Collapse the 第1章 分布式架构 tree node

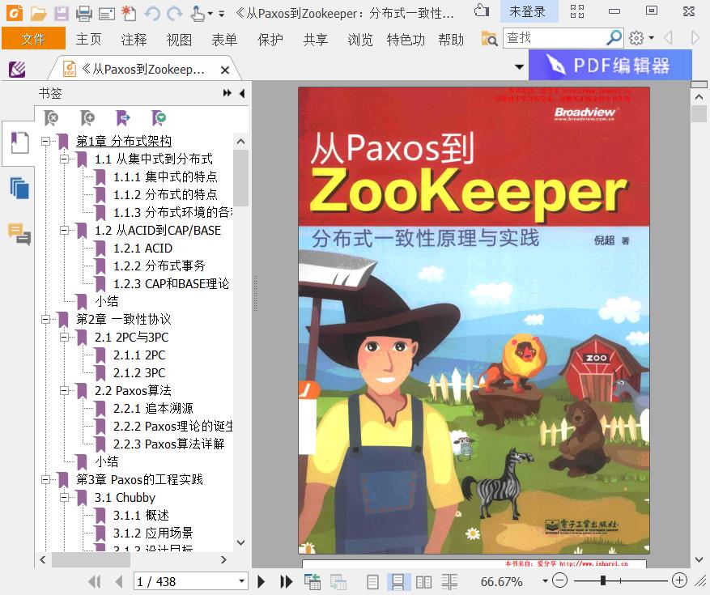(45, 142)
